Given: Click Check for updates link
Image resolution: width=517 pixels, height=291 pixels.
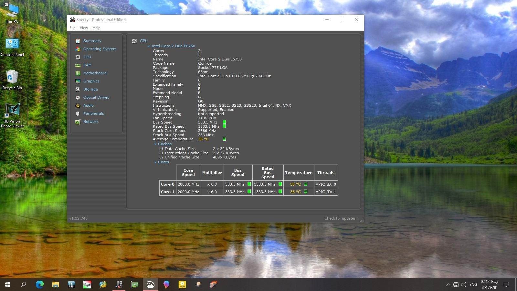Looking at the screenshot, I should 341,218.
